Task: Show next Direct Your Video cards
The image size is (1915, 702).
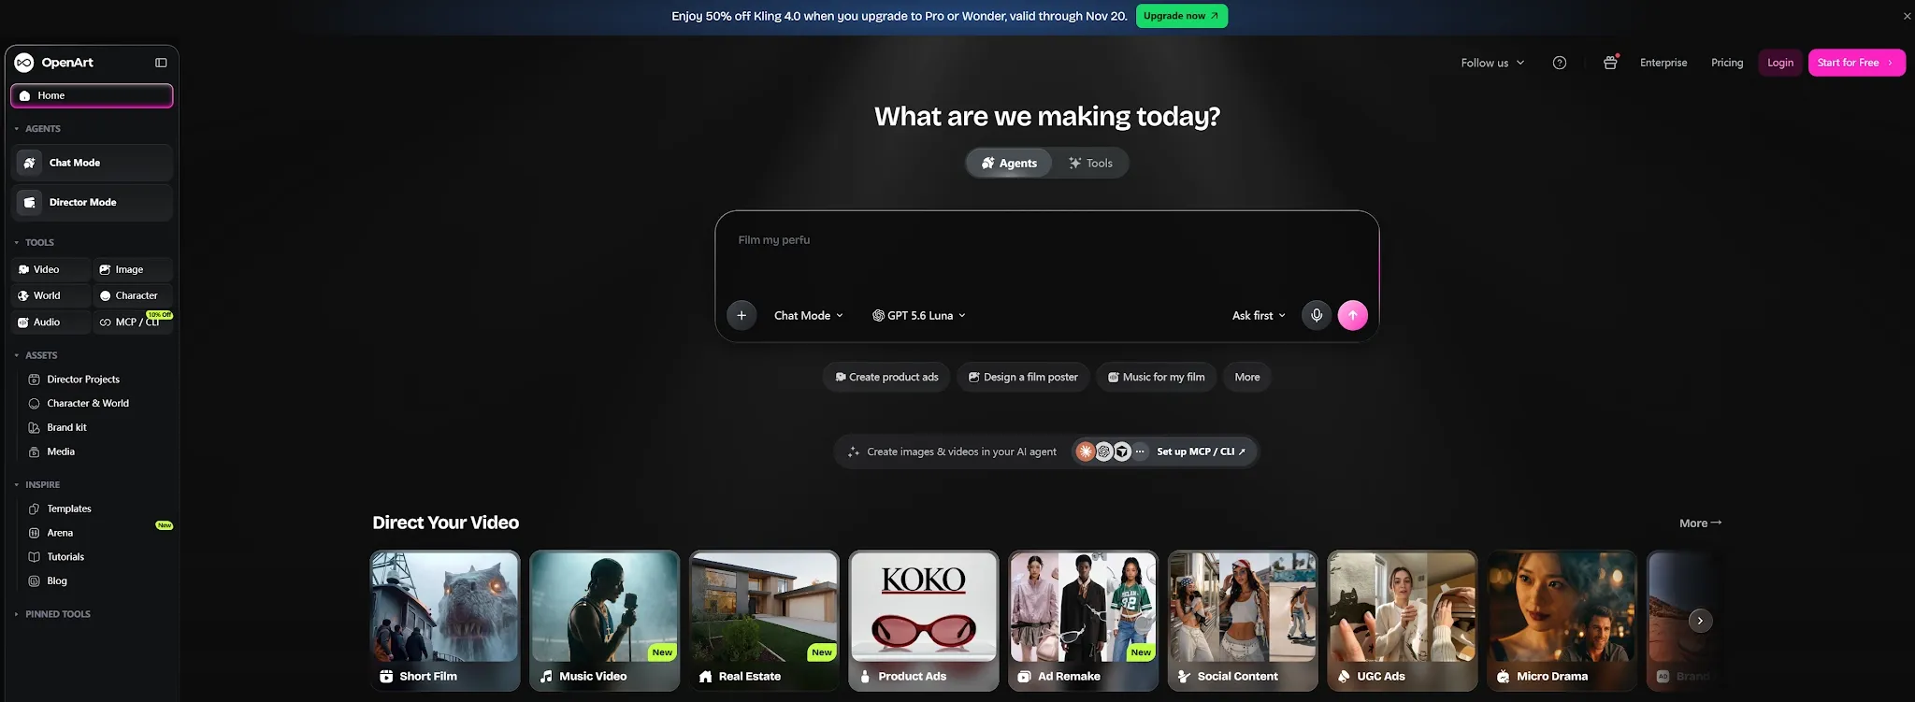Action: click(x=1701, y=621)
